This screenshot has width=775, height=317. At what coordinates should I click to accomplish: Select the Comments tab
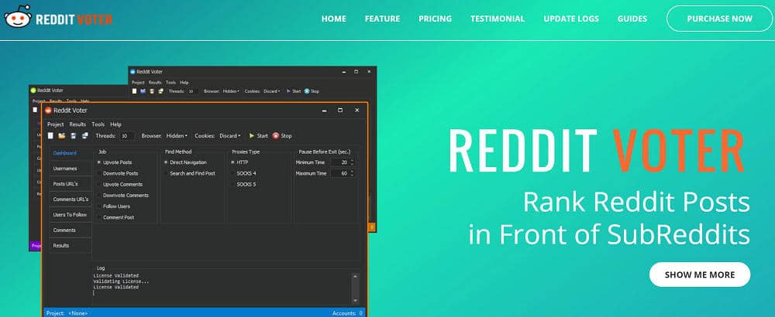pos(71,230)
